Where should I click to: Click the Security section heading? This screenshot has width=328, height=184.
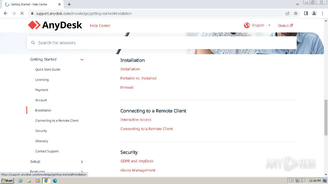pos(129,152)
